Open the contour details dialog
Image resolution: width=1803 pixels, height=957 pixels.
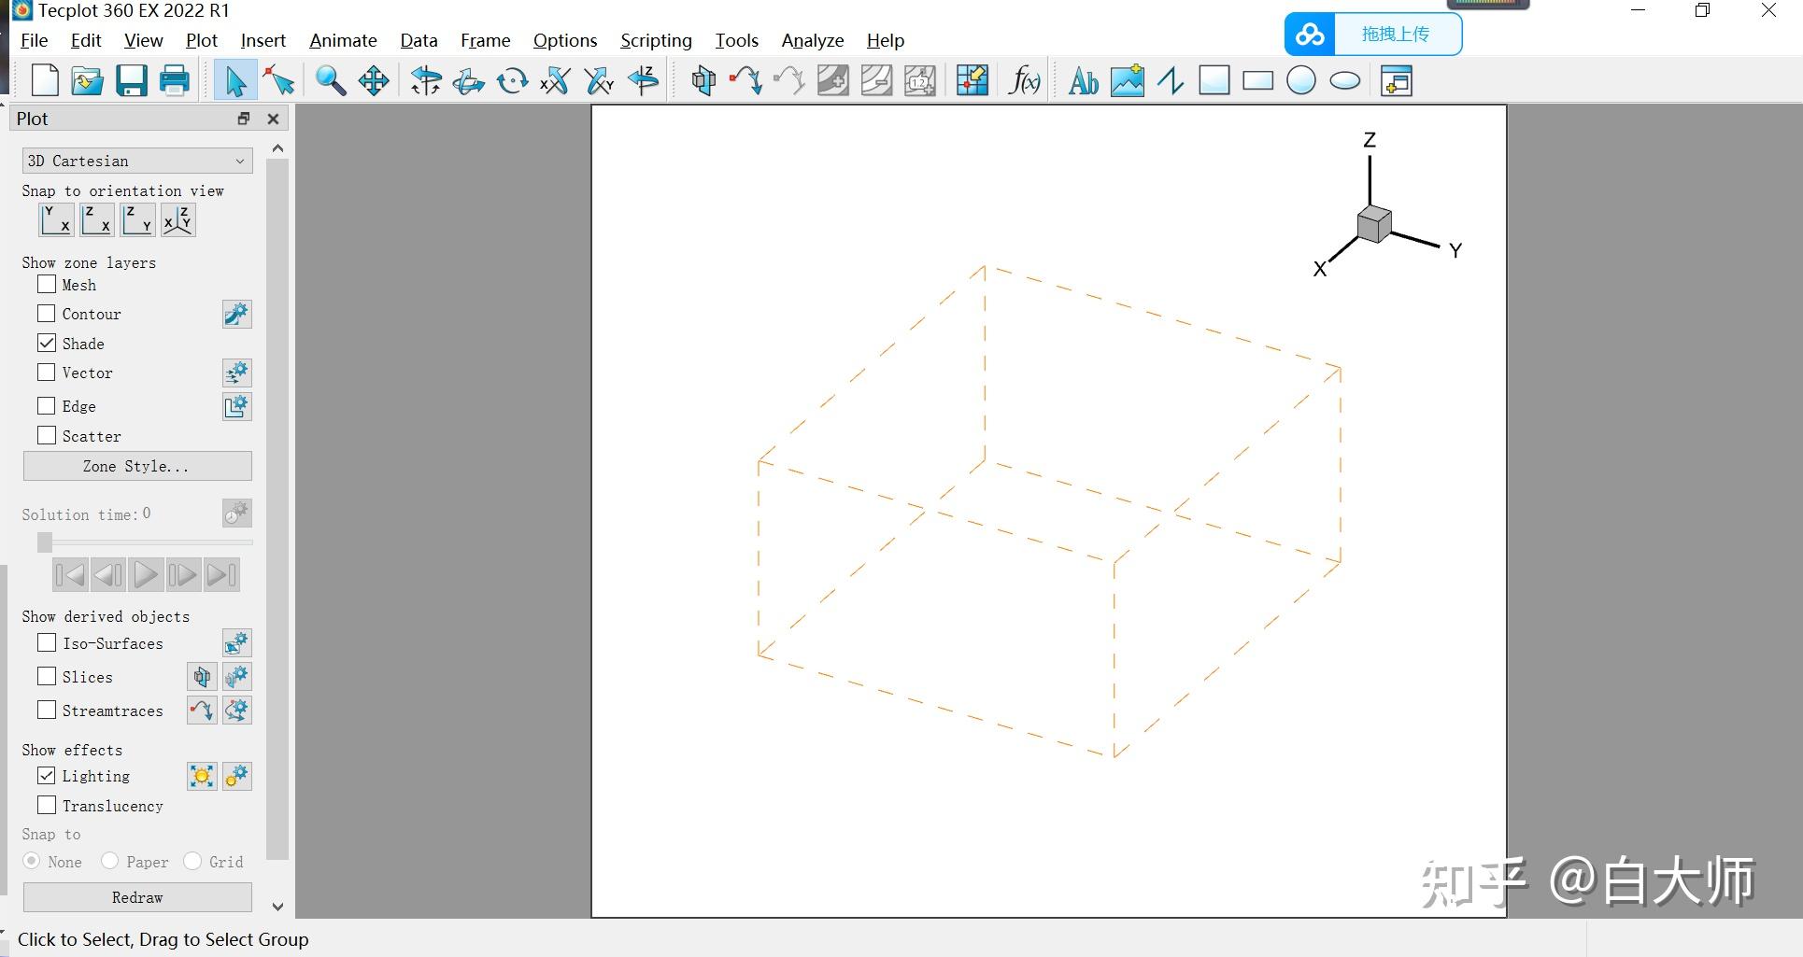click(236, 314)
